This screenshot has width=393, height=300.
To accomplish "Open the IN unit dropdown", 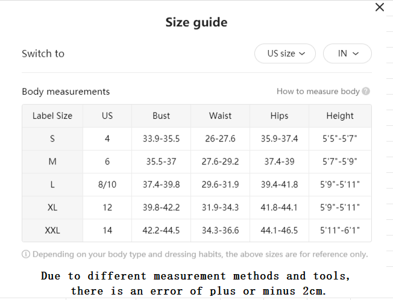I will 347,54.
